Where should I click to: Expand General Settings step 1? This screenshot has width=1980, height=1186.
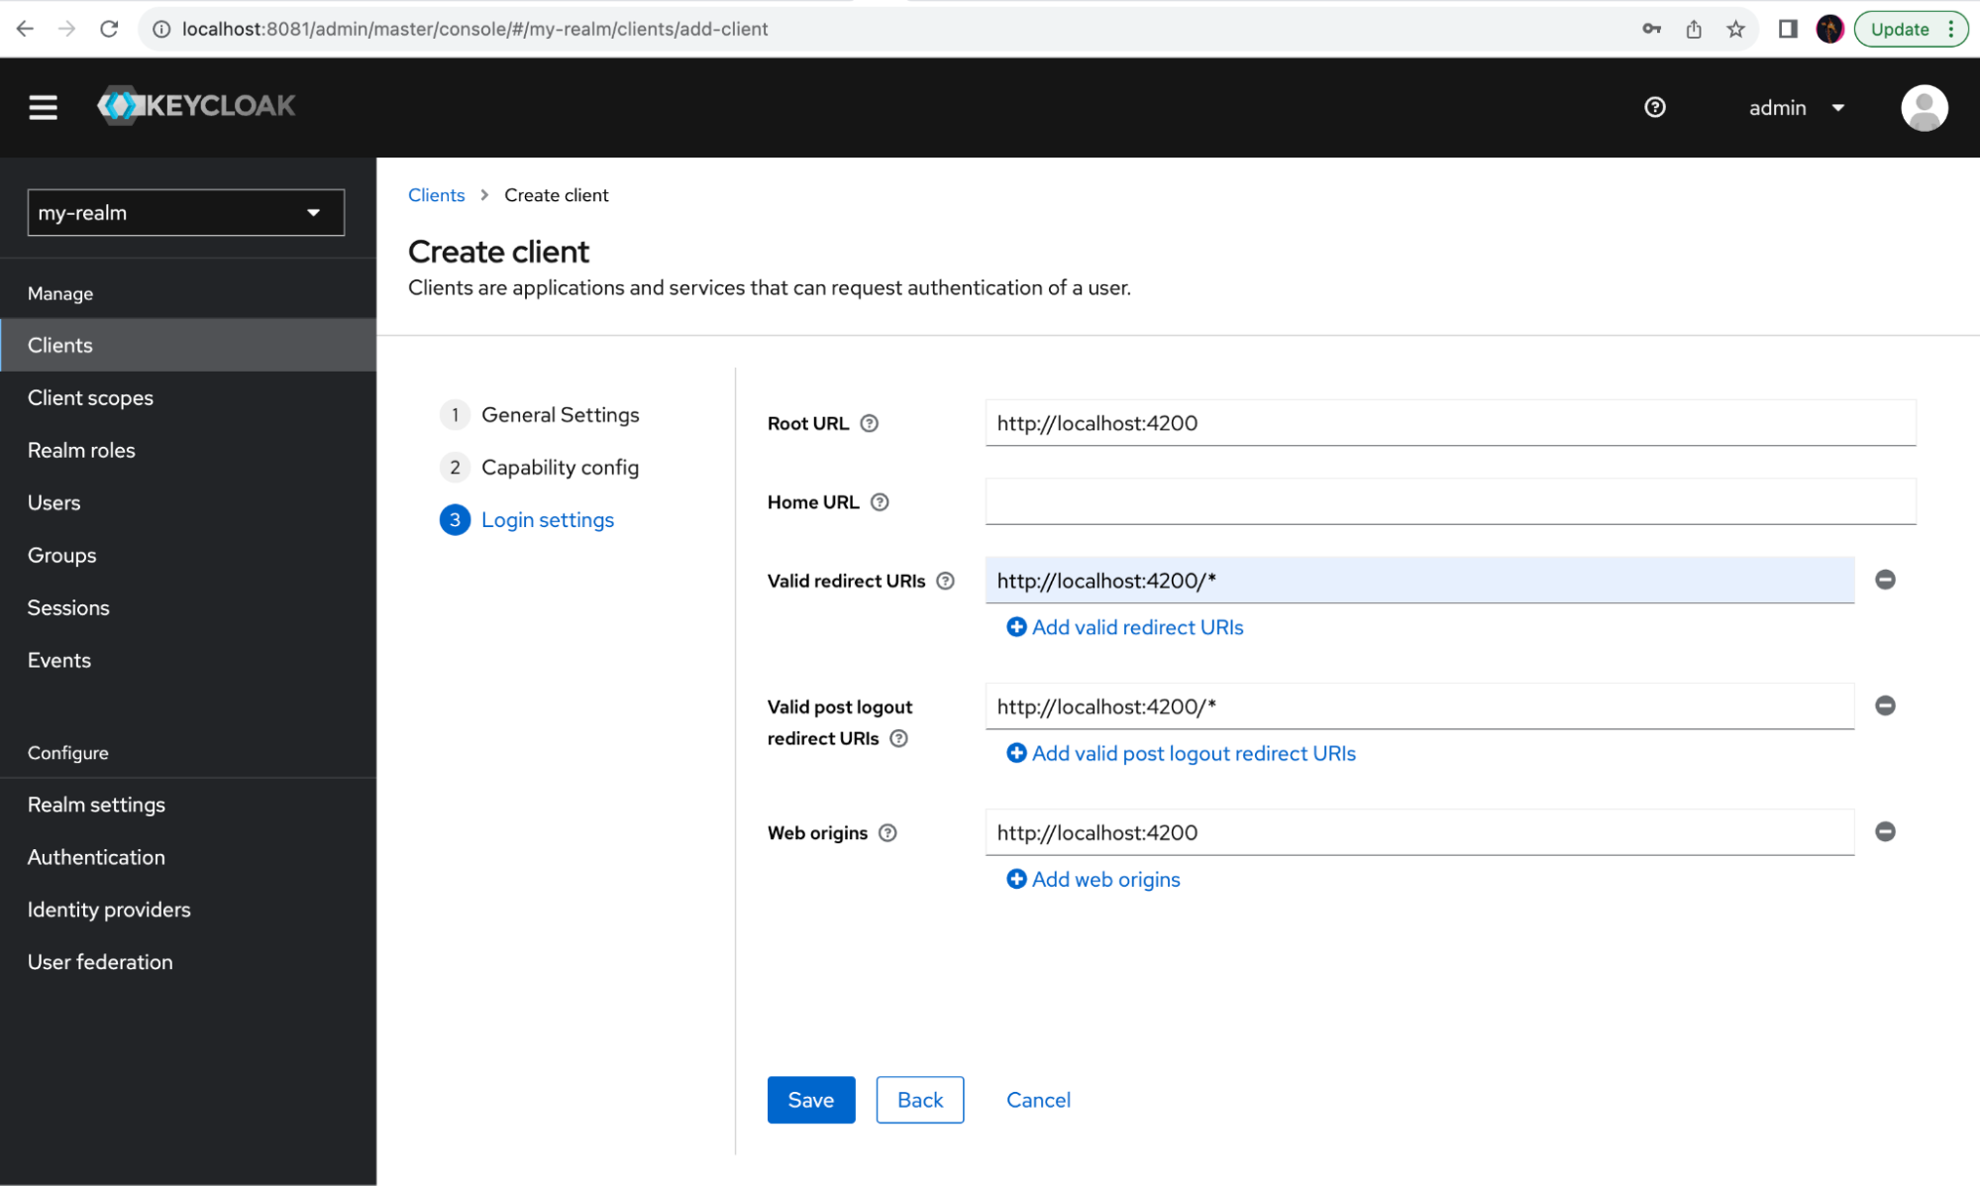coord(559,414)
